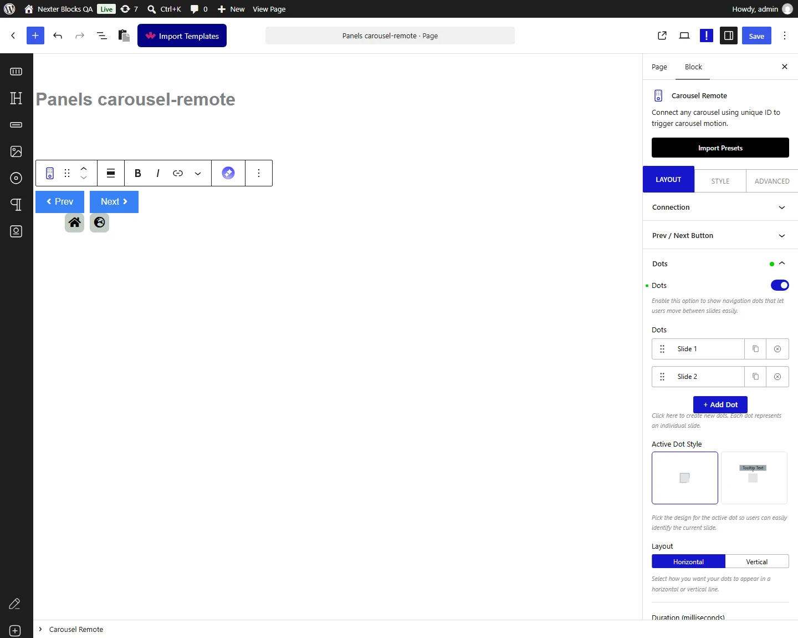
Task: Remove the Slide 2 dot
Action: 777,377
